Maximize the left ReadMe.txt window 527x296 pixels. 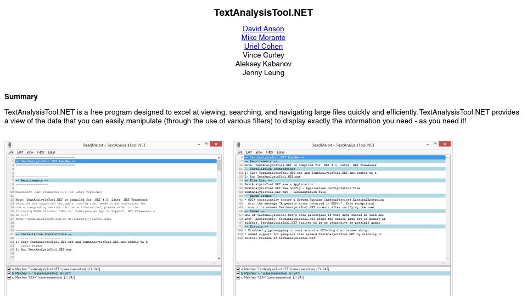coord(206,144)
